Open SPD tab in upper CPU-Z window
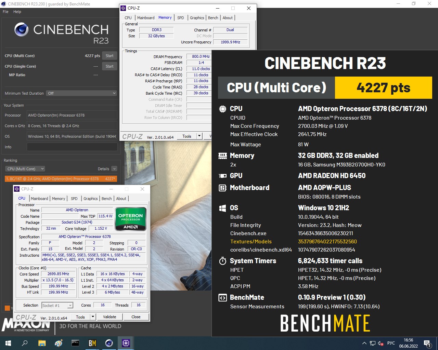The height and width of the screenshot is (350, 438). 181,18
